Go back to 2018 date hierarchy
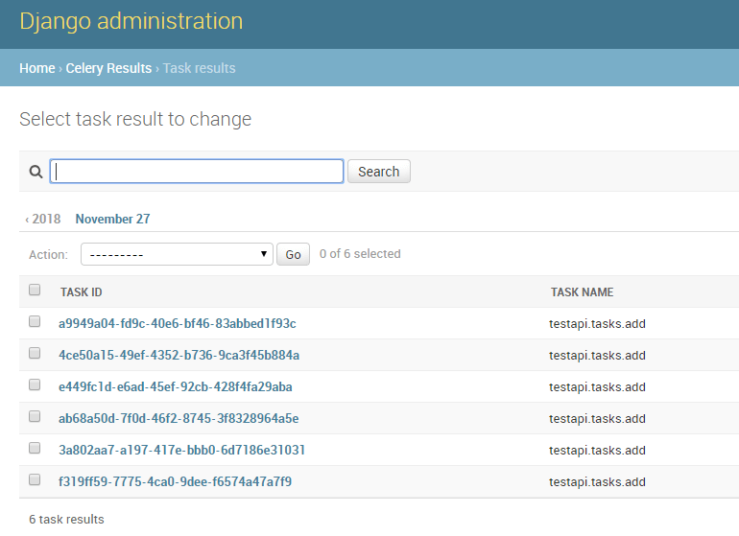This screenshot has height=536, width=739. (x=43, y=219)
